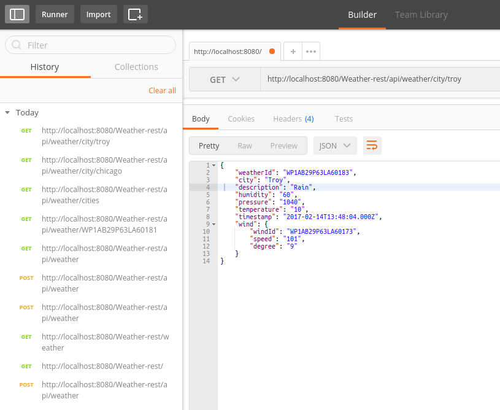
Task: Launch the Runner
Action: pos(55,14)
